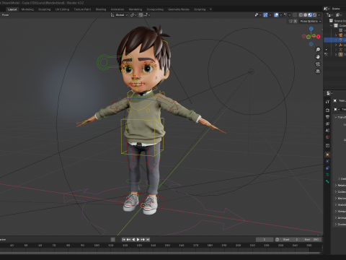This screenshot has height=260, width=346.
Task: Switch perspective/orthographic view icon
Action: 318,71
